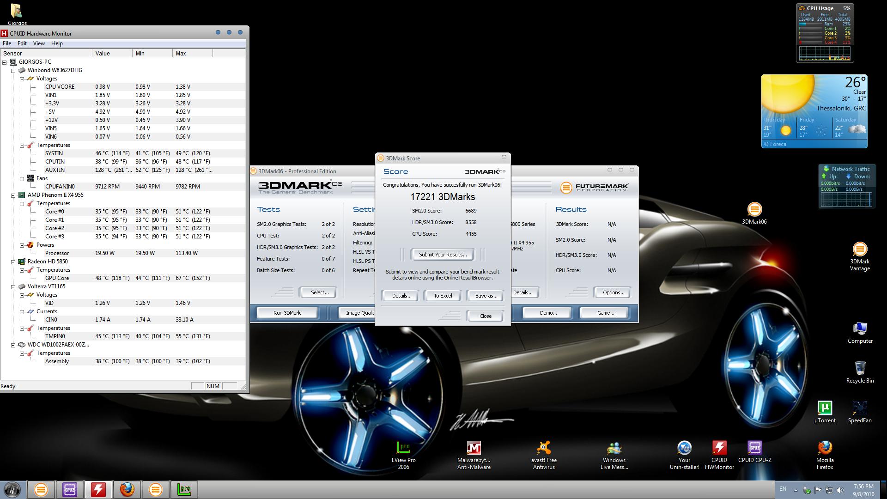Collapse the Fans group

point(22,178)
